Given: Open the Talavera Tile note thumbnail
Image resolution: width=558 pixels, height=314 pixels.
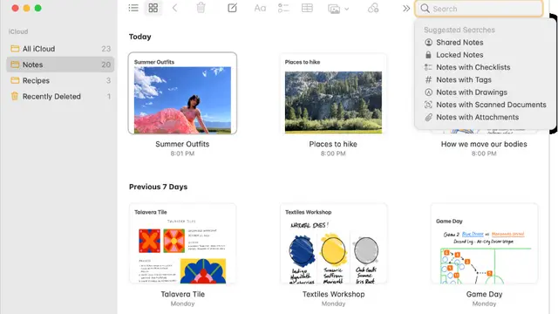Looking at the screenshot, I should [x=182, y=243].
